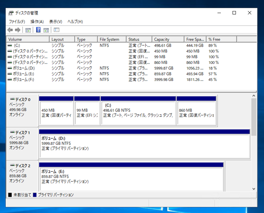Click the 498.61 GB capacity cell
The width and height of the screenshot is (264, 213).
(163, 45)
